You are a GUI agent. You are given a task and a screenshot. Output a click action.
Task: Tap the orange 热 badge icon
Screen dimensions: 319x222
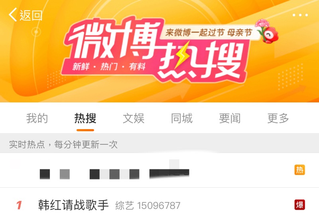300,170
